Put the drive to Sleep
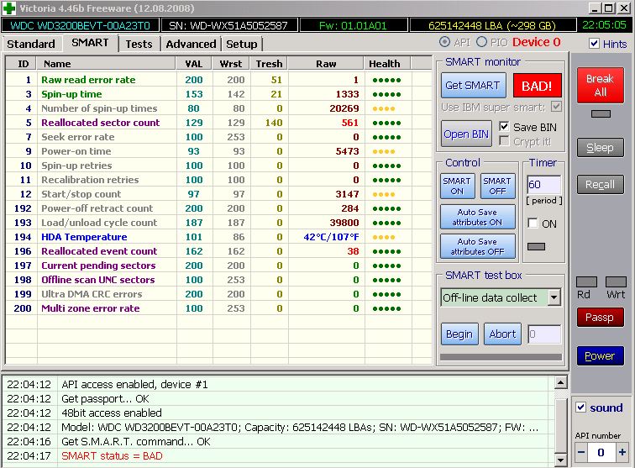 click(x=601, y=148)
